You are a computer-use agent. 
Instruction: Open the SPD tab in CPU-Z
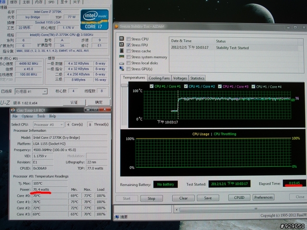pos(51,2)
